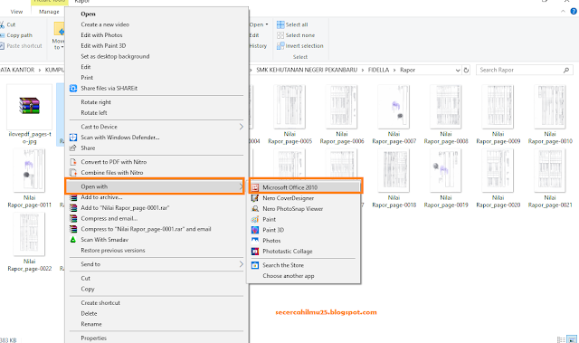Screen dimensions: 579x343
Task: Open the ribbon Open dropdown arrow
Action: tap(267, 24)
